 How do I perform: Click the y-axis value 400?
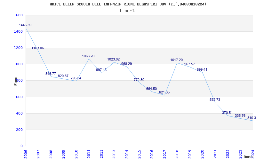pos(20,114)
